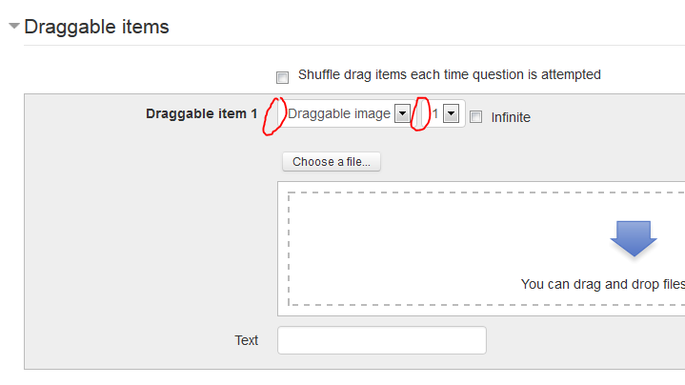This screenshot has height=385, width=685.
Task: Click the group number dropdown arrow
Action: click(x=451, y=113)
